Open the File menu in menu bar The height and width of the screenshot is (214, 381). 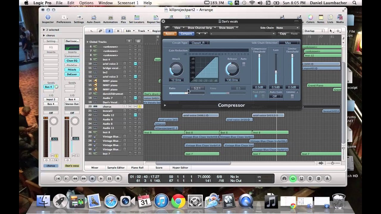(x=59, y=3)
